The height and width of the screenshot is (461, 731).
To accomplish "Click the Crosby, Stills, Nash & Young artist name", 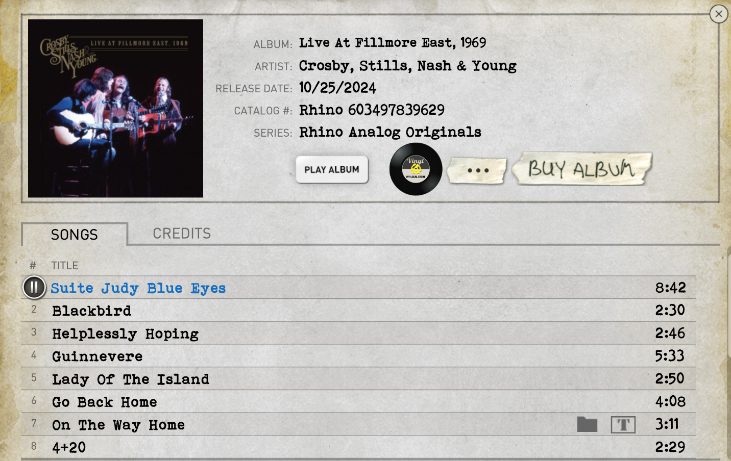I will [407, 66].
